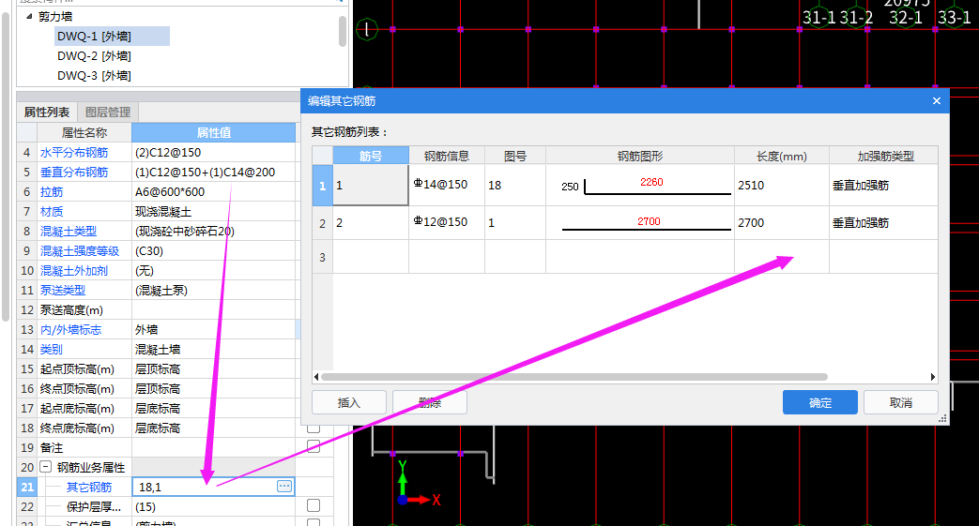Image resolution: width=979 pixels, height=526 pixels.
Task: Click the 垂直加强筋 cell of row 2
Action: (883, 223)
